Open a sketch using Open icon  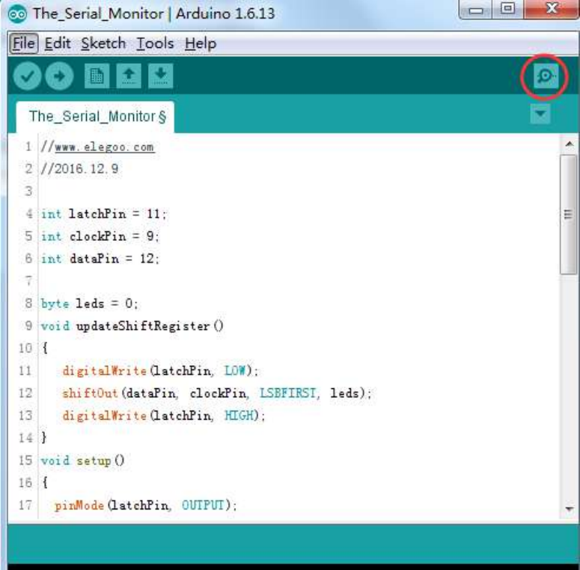tap(129, 76)
